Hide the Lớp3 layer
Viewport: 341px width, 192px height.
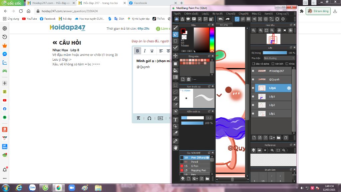click(253, 96)
